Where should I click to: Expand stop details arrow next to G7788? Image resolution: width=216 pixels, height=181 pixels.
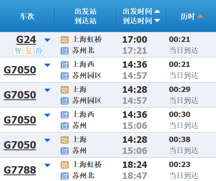tap(47, 165)
